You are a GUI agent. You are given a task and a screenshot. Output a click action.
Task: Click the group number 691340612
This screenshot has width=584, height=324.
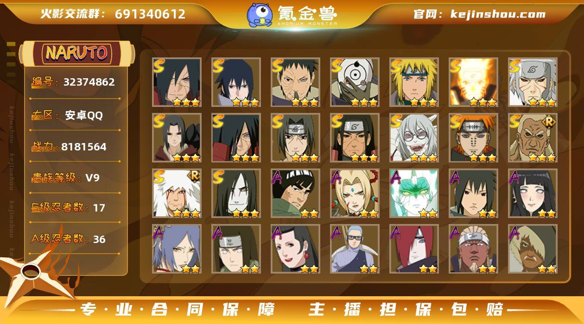(x=150, y=14)
